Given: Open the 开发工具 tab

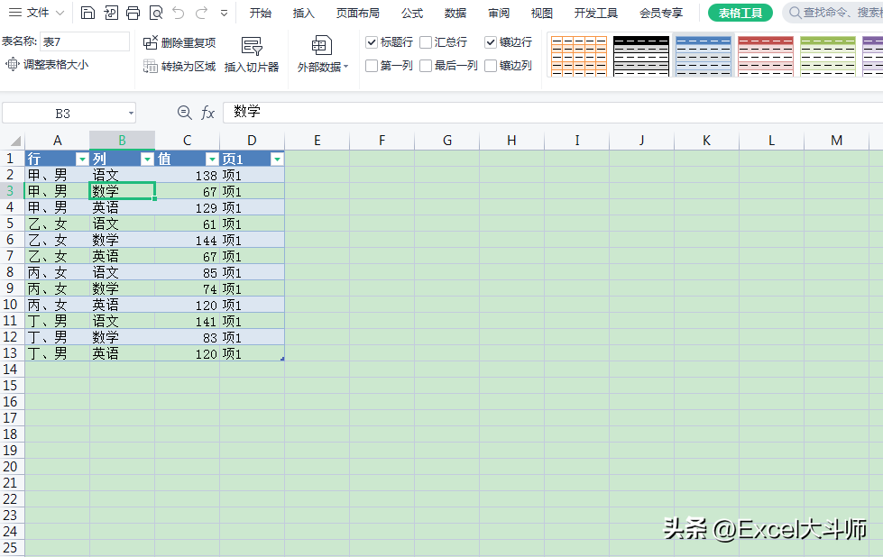Looking at the screenshot, I should pos(596,13).
